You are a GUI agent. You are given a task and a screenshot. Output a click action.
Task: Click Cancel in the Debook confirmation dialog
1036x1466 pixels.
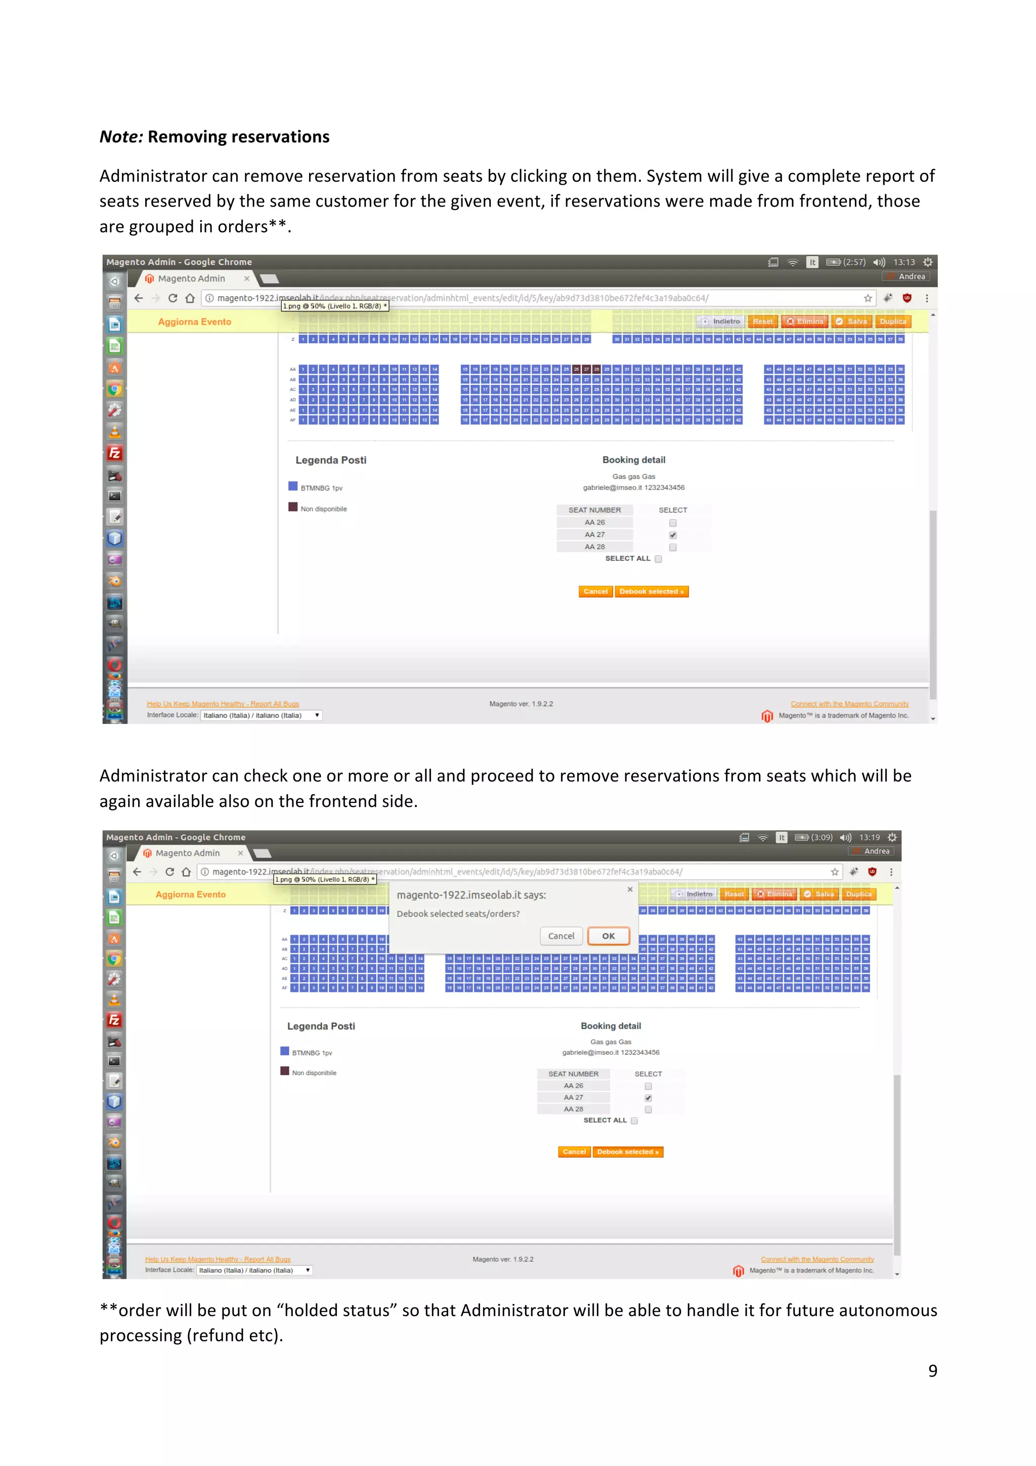pos(562,936)
